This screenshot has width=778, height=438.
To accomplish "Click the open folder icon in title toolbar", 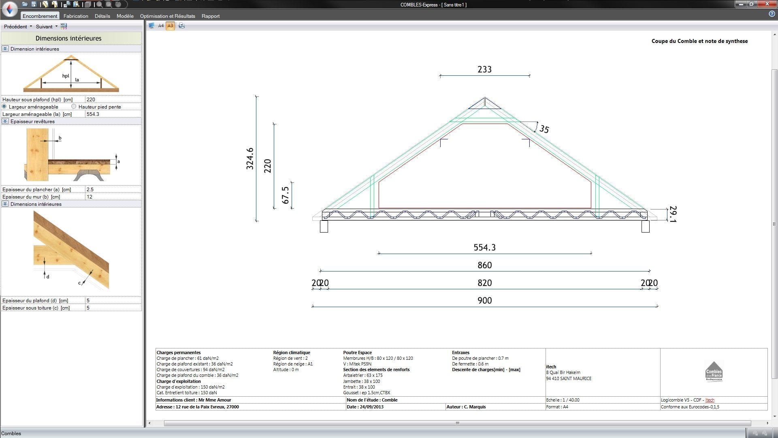I will [25, 4].
